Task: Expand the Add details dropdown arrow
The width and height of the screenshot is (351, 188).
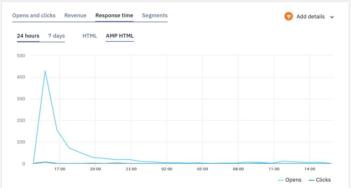Action: 332,17
